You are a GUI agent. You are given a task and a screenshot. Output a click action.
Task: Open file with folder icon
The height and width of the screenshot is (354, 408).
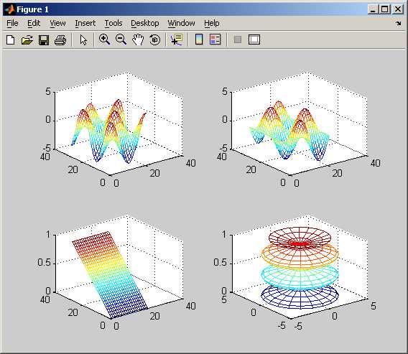27,39
